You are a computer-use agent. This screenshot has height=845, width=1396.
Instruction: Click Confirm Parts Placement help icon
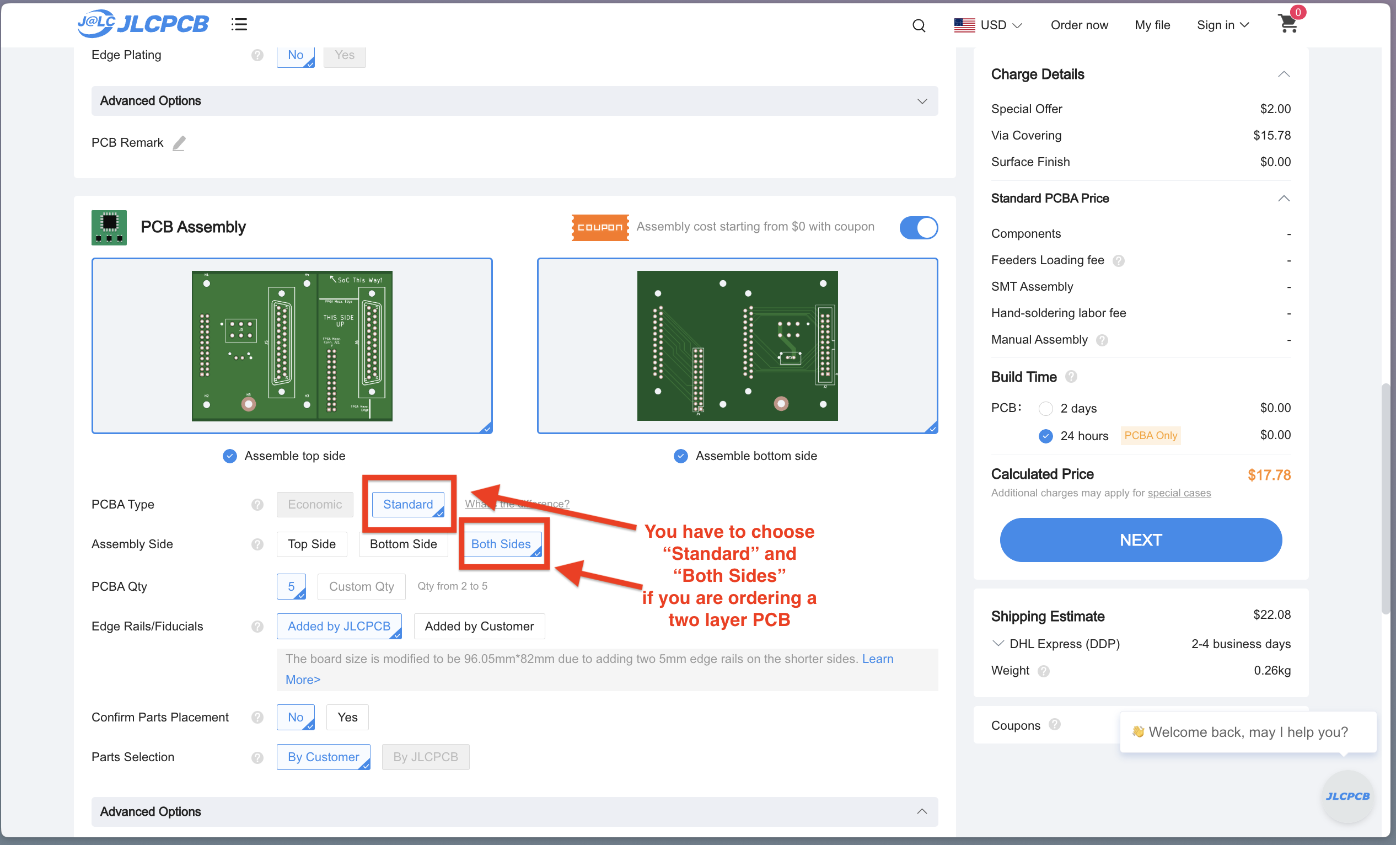(257, 717)
